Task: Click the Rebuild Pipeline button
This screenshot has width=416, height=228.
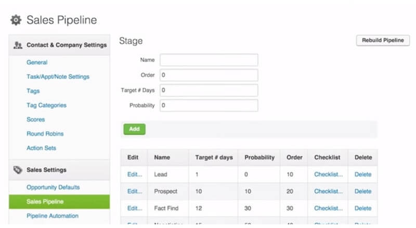Action: pyautogui.click(x=383, y=41)
